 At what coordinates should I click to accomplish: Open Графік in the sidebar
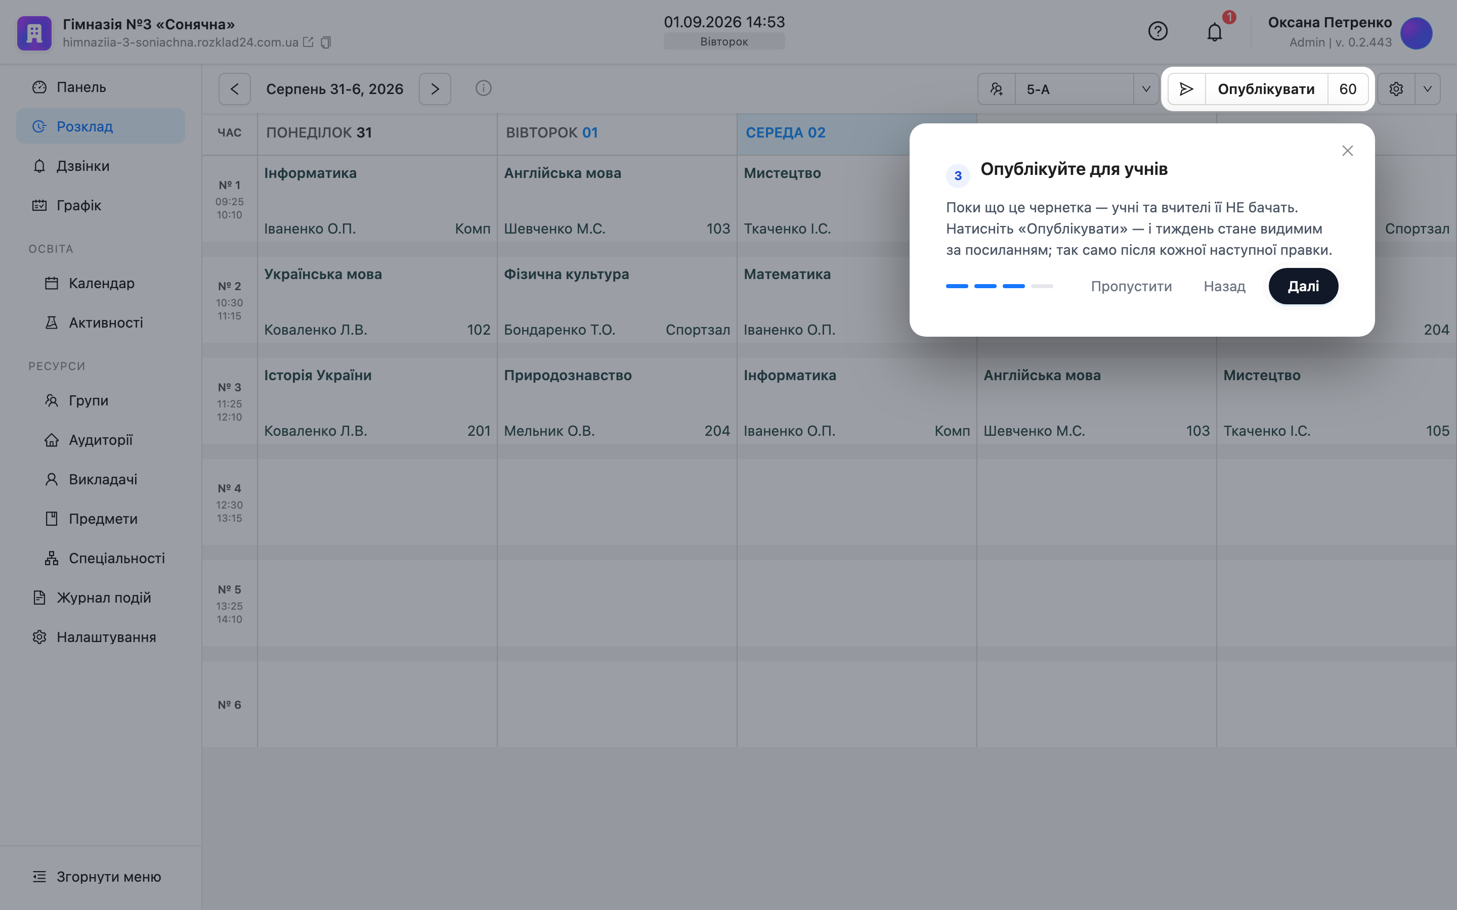(101, 205)
